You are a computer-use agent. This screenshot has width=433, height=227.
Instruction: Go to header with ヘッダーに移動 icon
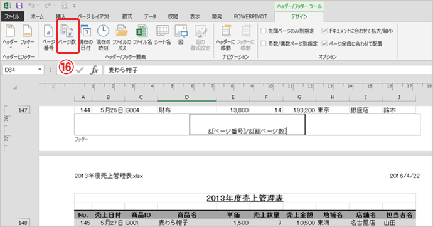coord(226,38)
